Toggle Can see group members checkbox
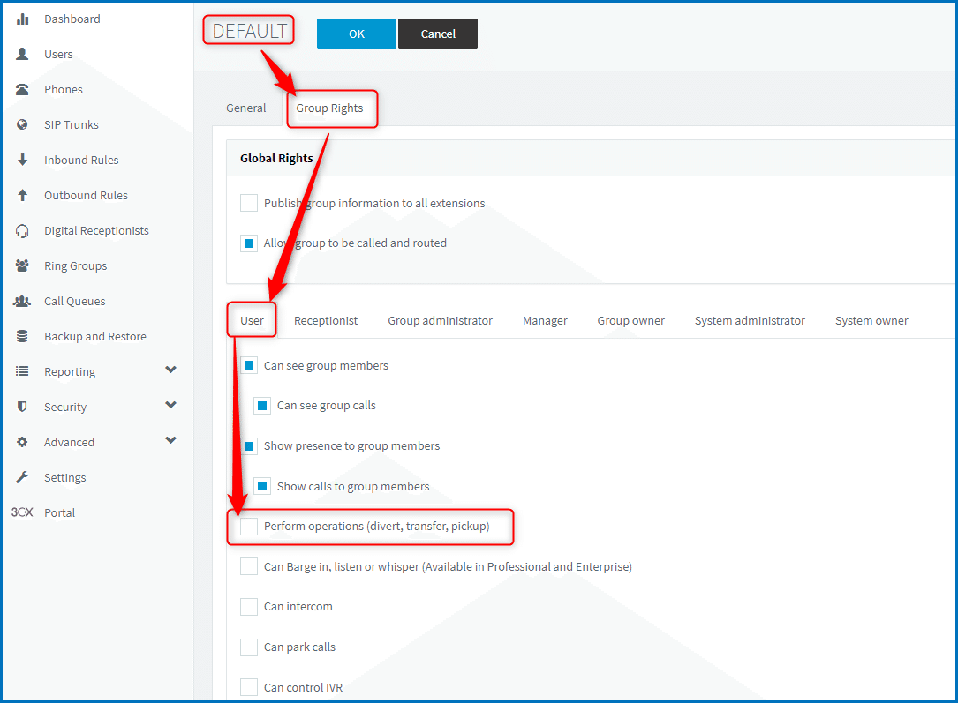 (x=249, y=365)
